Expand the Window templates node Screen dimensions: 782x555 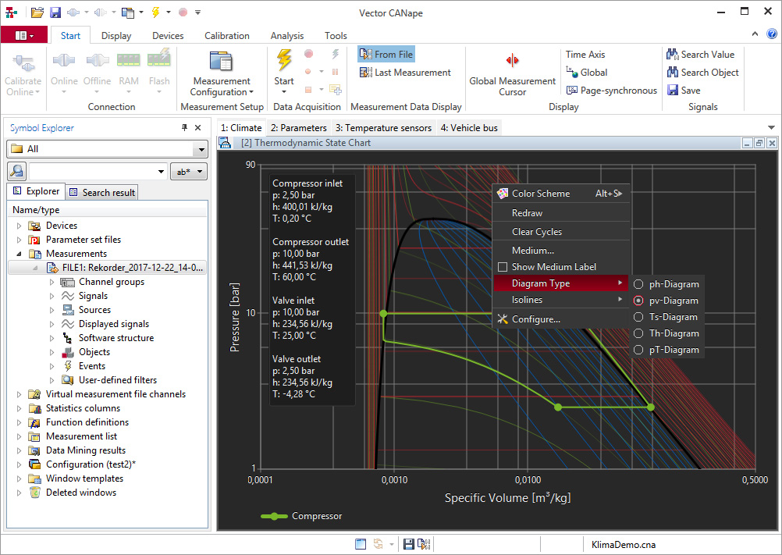(x=19, y=479)
